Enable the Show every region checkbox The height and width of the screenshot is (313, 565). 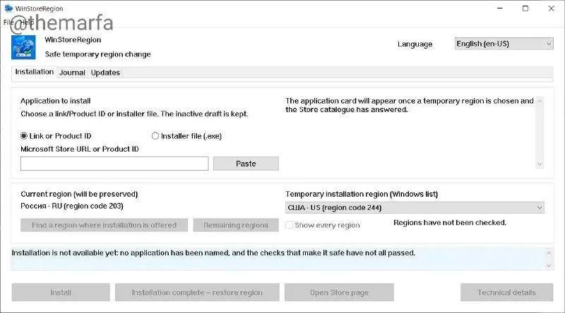pos(289,225)
